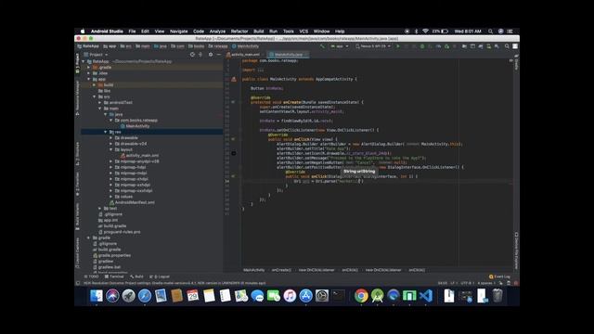
Task: Click the Project panel settings gear
Action: pyautogui.click(x=211, y=55)
